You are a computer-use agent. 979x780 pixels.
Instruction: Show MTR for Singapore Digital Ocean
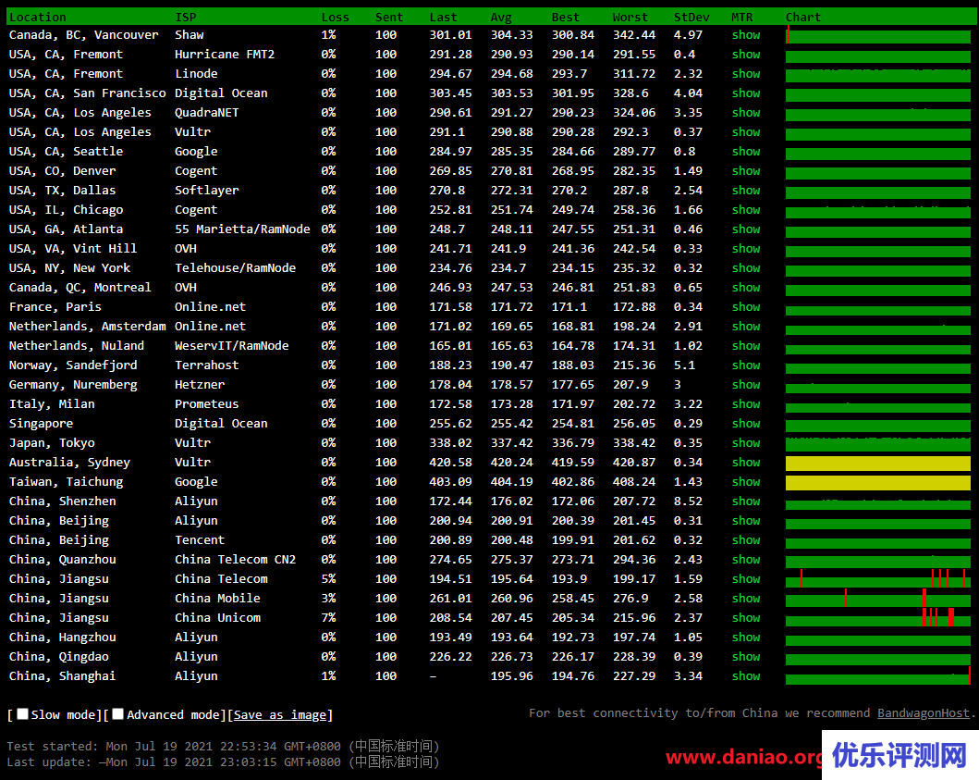click(x=746, y=423)
